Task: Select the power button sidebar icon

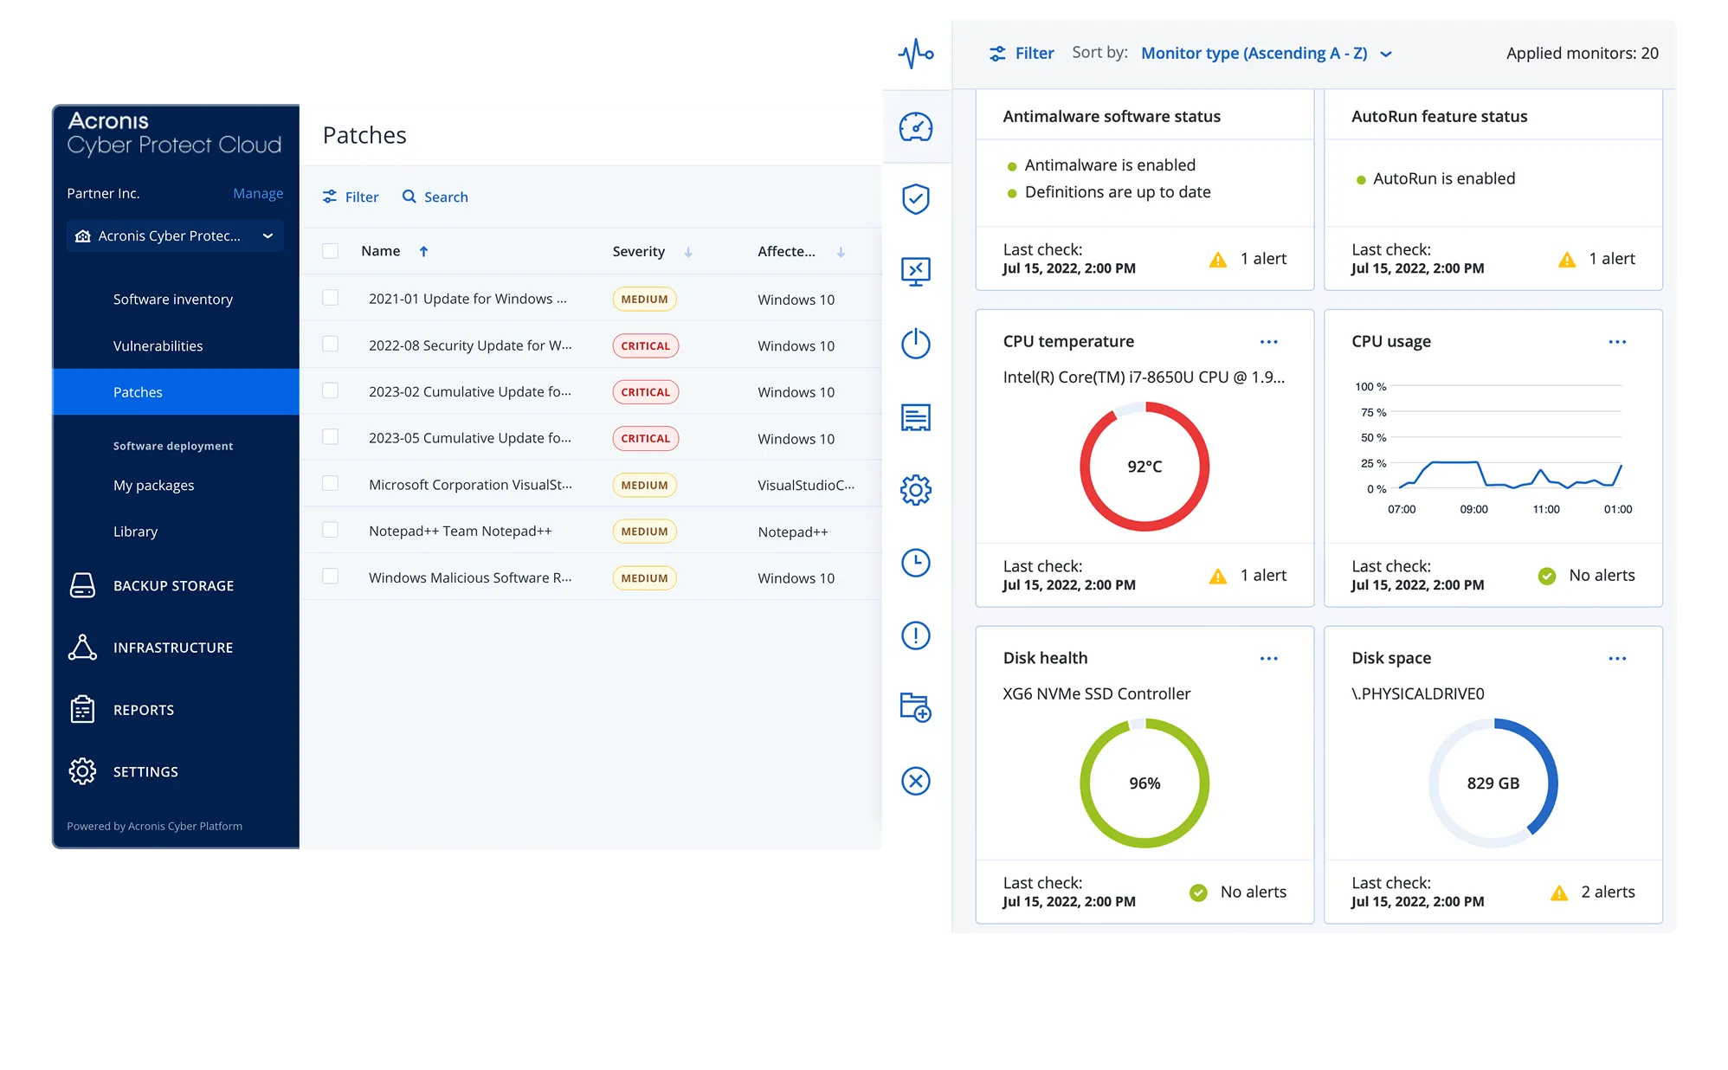Action: point(915,344)
